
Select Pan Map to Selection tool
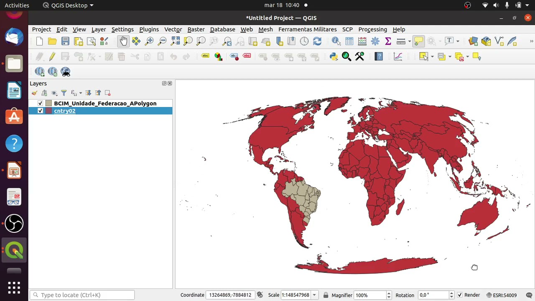136,41
